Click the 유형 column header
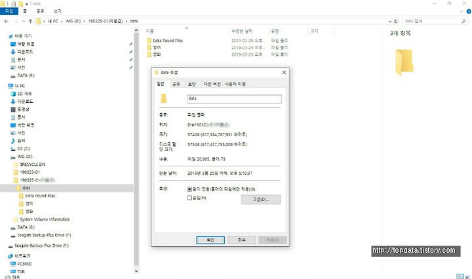Screen dimensions: 472x279 pos(288,31)
